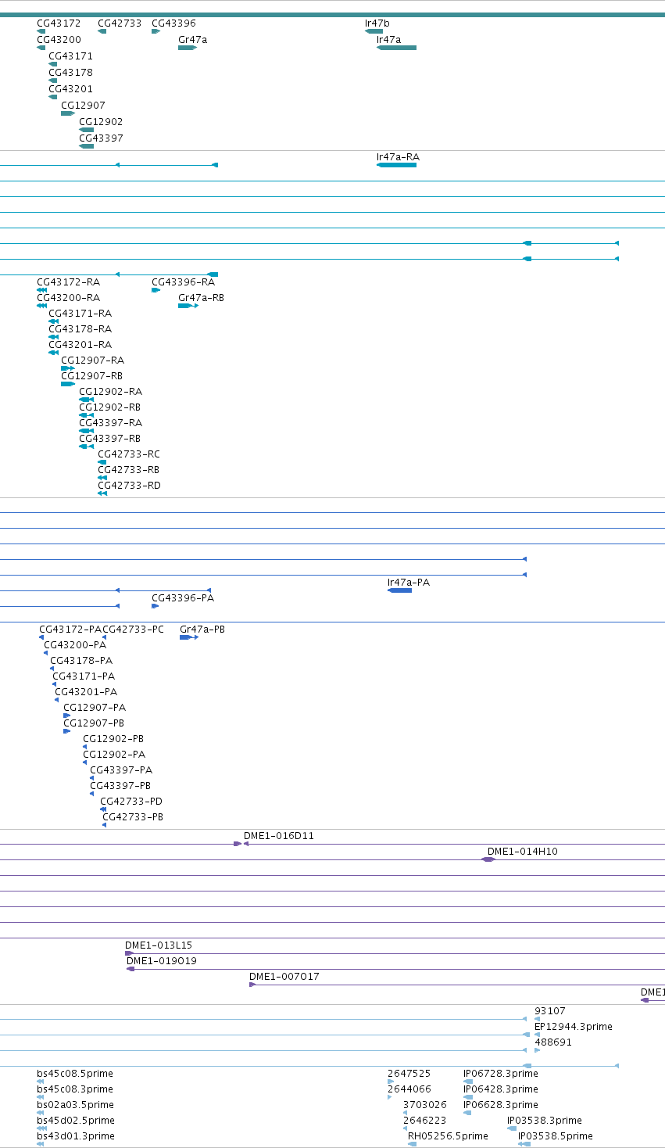Click the bs02a03.5prime EST label
Screen dimensions: 665x1148
pos(75,1105)
